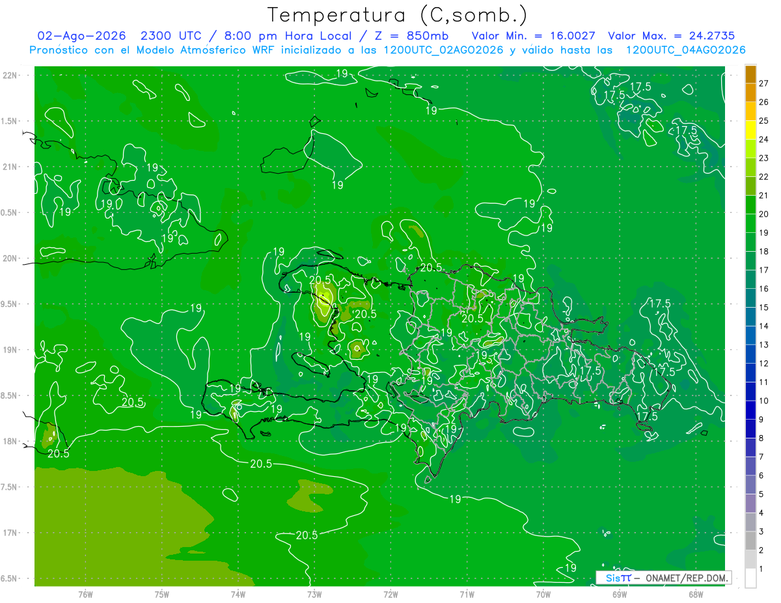Image resolution: width=781 pixels, height=603 pixels.
Task: Pick the legend swatch between 22 and 23
Action: click(750, 167)
